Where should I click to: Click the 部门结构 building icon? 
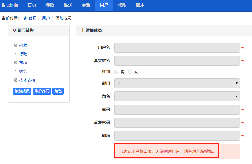(14, 30)
